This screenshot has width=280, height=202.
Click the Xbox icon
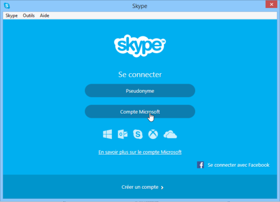coord(153,134)
